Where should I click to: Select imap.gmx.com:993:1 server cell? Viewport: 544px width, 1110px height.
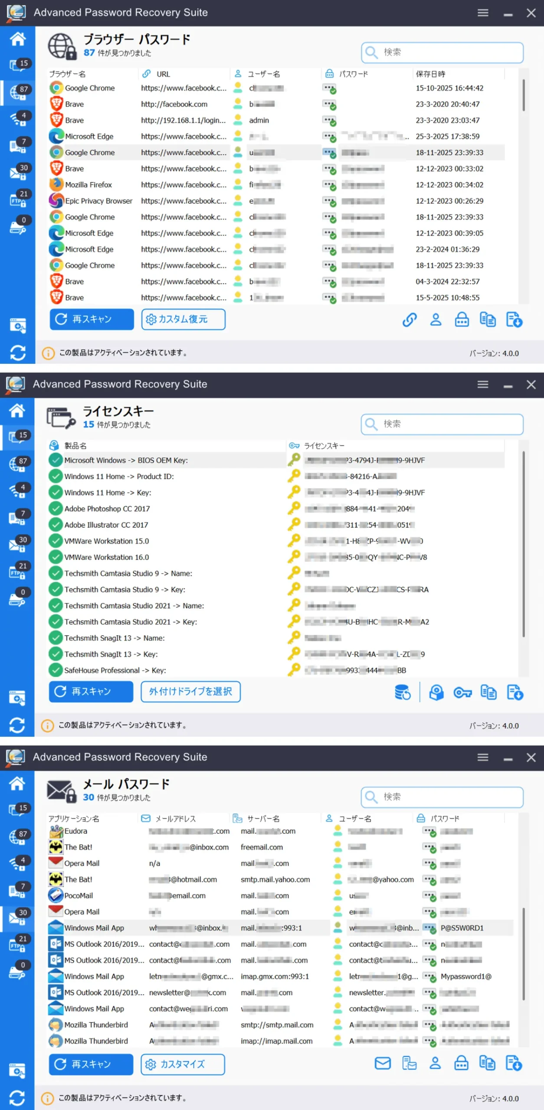click(275, 976)
